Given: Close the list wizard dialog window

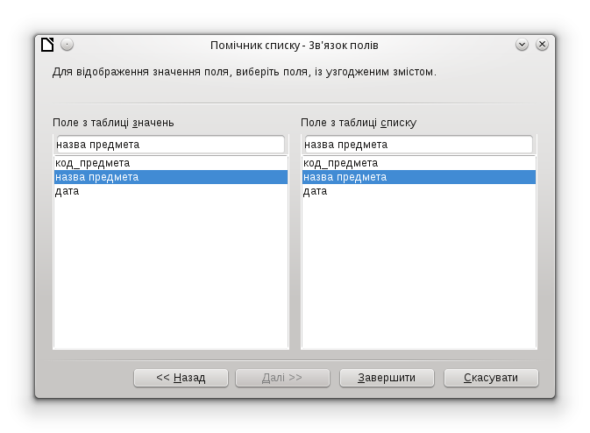Looking at the screenshot, I should click(542, 44).
